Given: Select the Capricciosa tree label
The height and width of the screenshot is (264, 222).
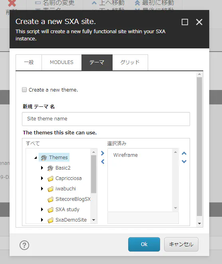Looking at the screenshot, I should [69, 178].
